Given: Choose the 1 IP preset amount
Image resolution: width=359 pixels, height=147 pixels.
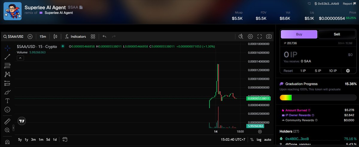Looking at the screenshot, I should 303,71.
